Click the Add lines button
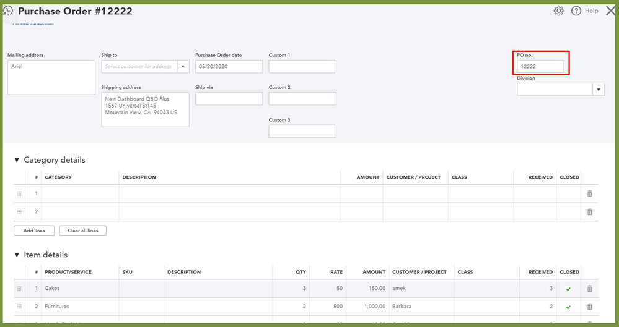Image resolution: width=619 pixels, height=327 pixels. 33,231
